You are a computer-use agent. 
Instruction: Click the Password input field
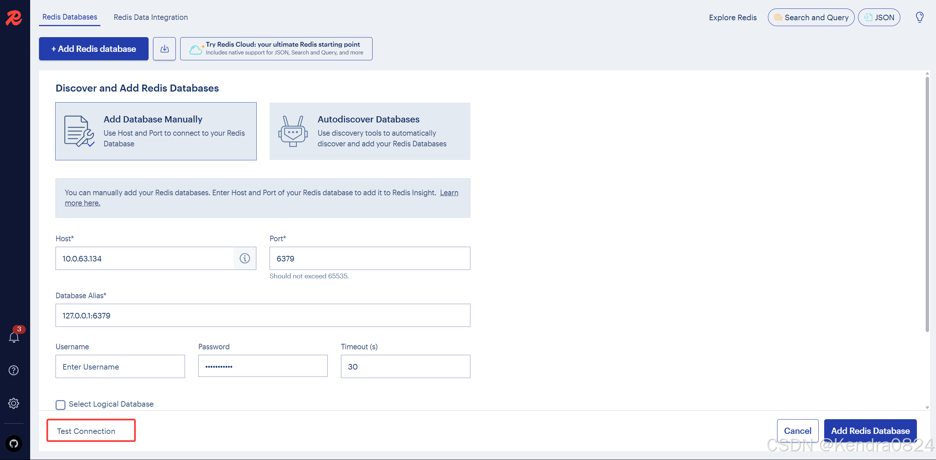pos(263,366)
